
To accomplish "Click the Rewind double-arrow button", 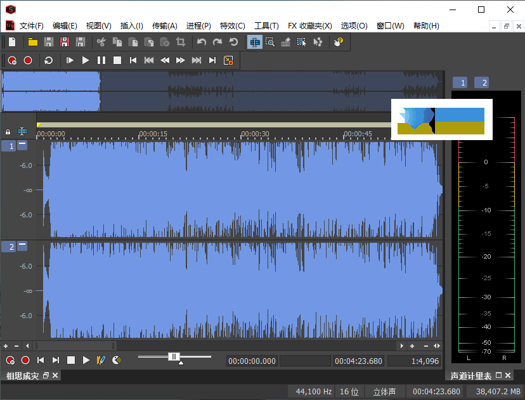I will click(x=165, y=60).
